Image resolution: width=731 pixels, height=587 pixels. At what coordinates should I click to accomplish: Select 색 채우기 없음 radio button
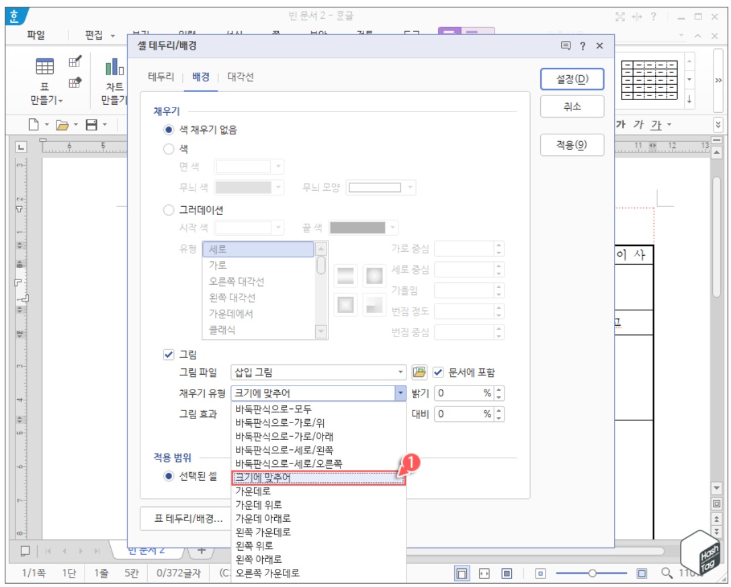click(168, 130)
